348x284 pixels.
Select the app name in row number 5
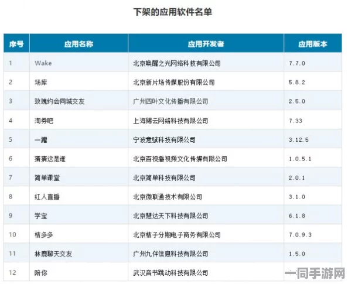click(40, 139)
